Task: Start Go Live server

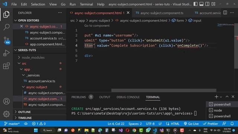Action: [191, 124]
